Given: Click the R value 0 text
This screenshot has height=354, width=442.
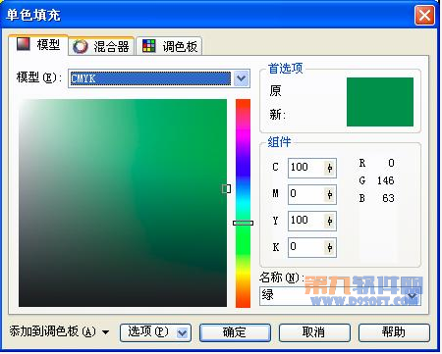Looking at the screenshot, I should tap(391, 163).
